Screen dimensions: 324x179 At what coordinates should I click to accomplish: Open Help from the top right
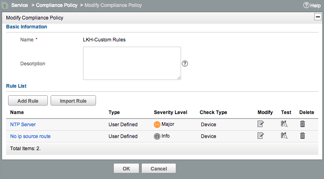coord(312,5)
